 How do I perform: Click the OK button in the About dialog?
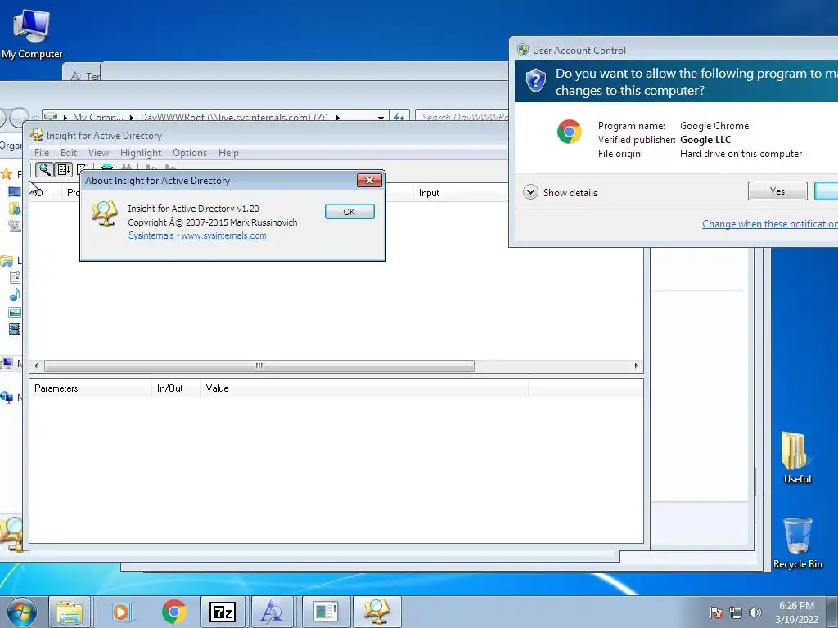[x=349, y=212]
